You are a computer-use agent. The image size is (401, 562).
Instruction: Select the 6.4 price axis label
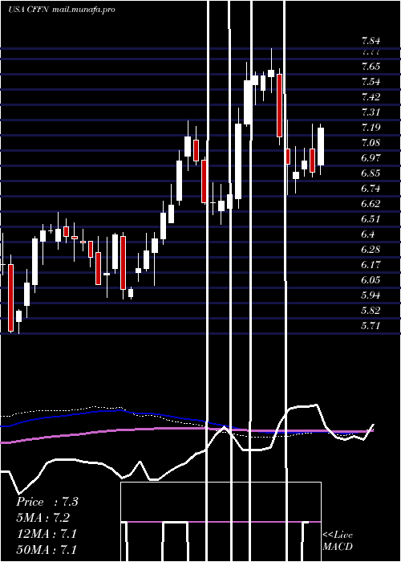coord(368,234)
